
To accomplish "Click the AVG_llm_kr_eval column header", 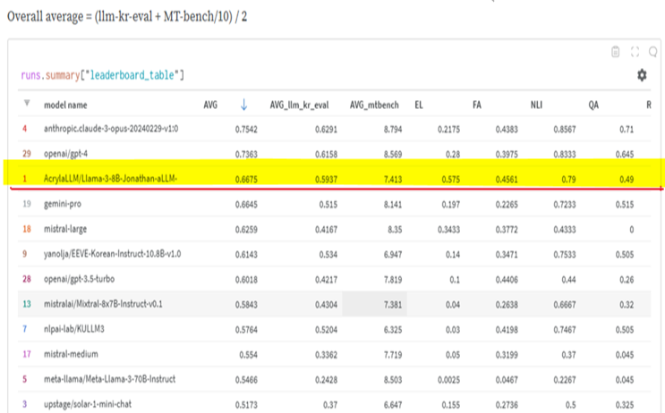I will [x=300, y=105].
